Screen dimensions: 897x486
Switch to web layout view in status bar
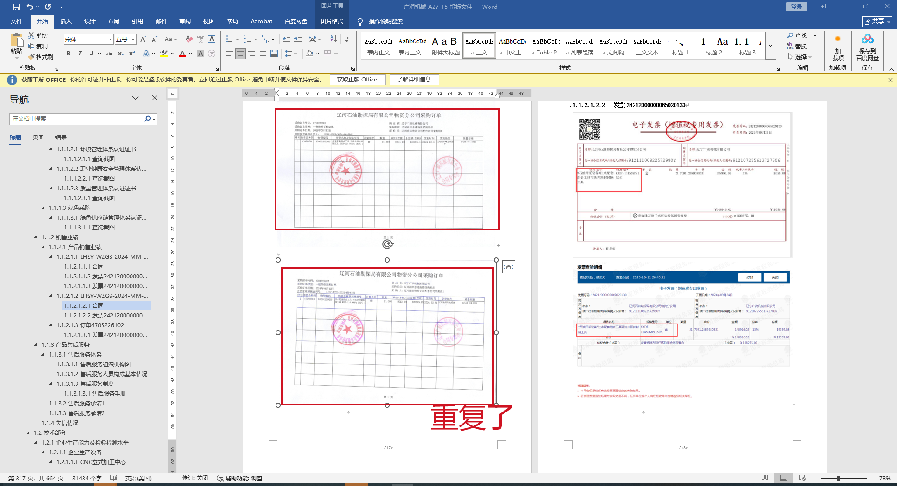click(x=802, y=478)
